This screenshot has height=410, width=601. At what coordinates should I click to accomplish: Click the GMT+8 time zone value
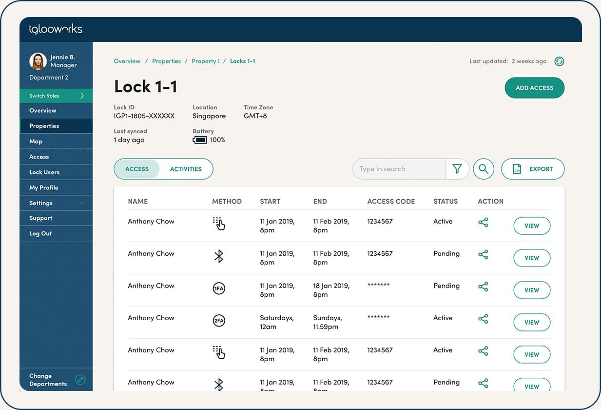click(255, 116)
